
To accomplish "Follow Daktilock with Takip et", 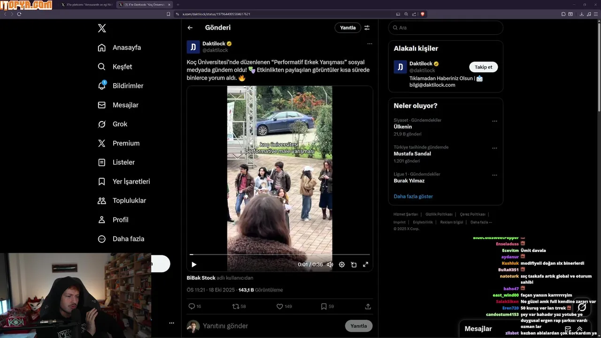I will (484, 67).
